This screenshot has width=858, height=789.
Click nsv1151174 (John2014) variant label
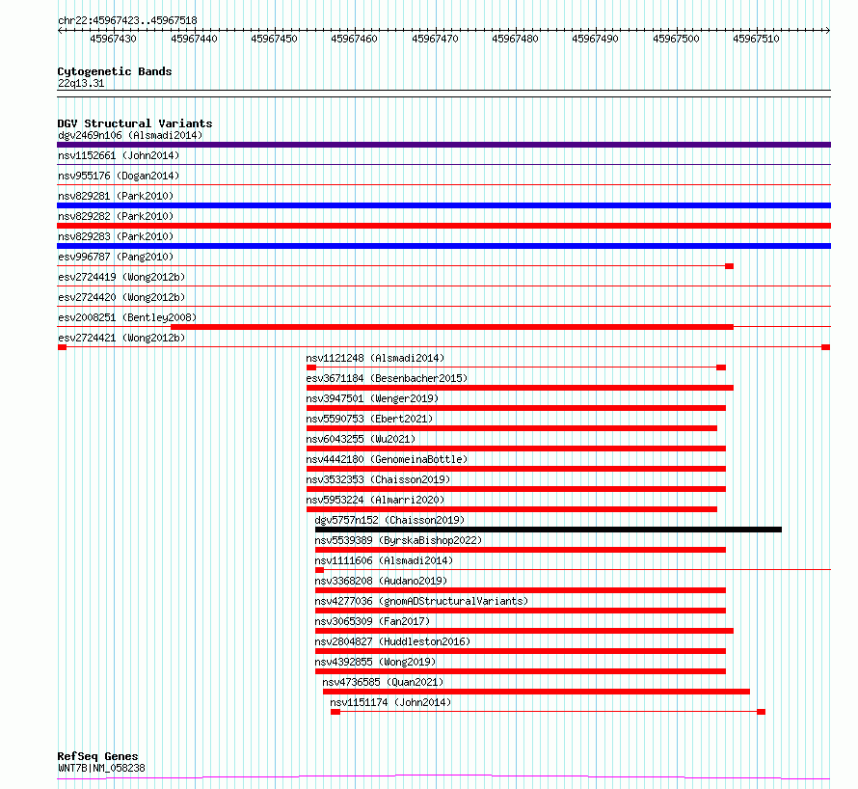(x=390, y=702)
